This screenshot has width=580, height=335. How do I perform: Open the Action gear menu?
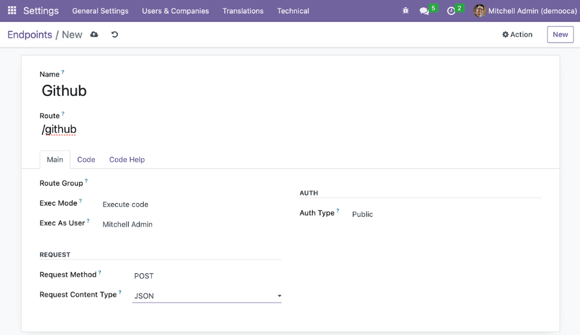(x=517, y=35)
